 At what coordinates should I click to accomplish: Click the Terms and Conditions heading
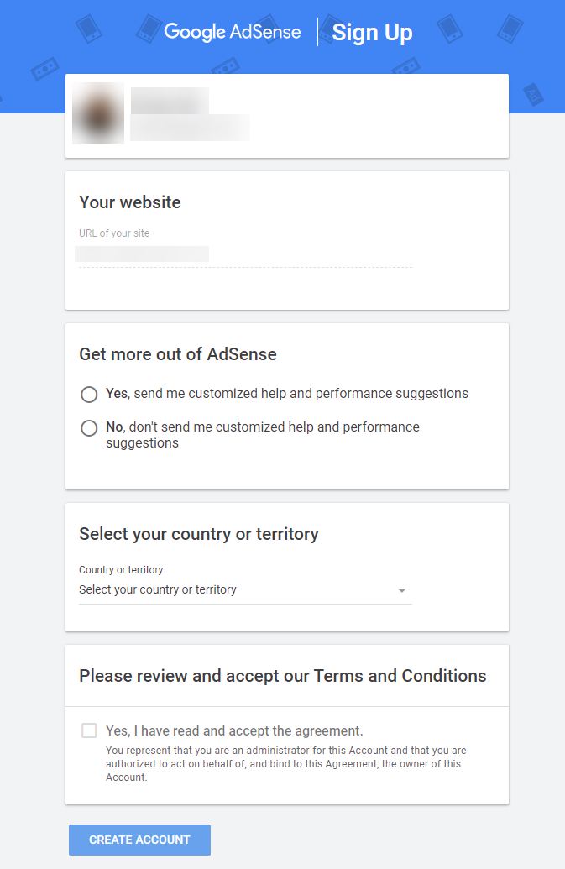[x=283, y=676]
